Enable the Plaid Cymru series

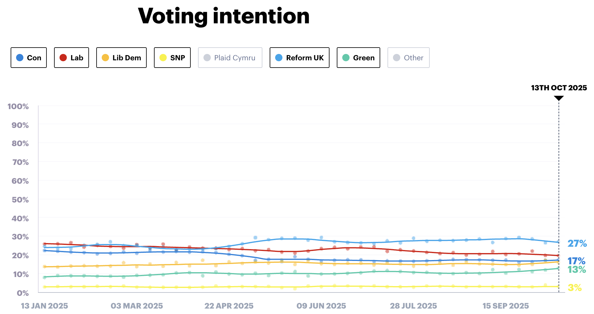[230, 58]
